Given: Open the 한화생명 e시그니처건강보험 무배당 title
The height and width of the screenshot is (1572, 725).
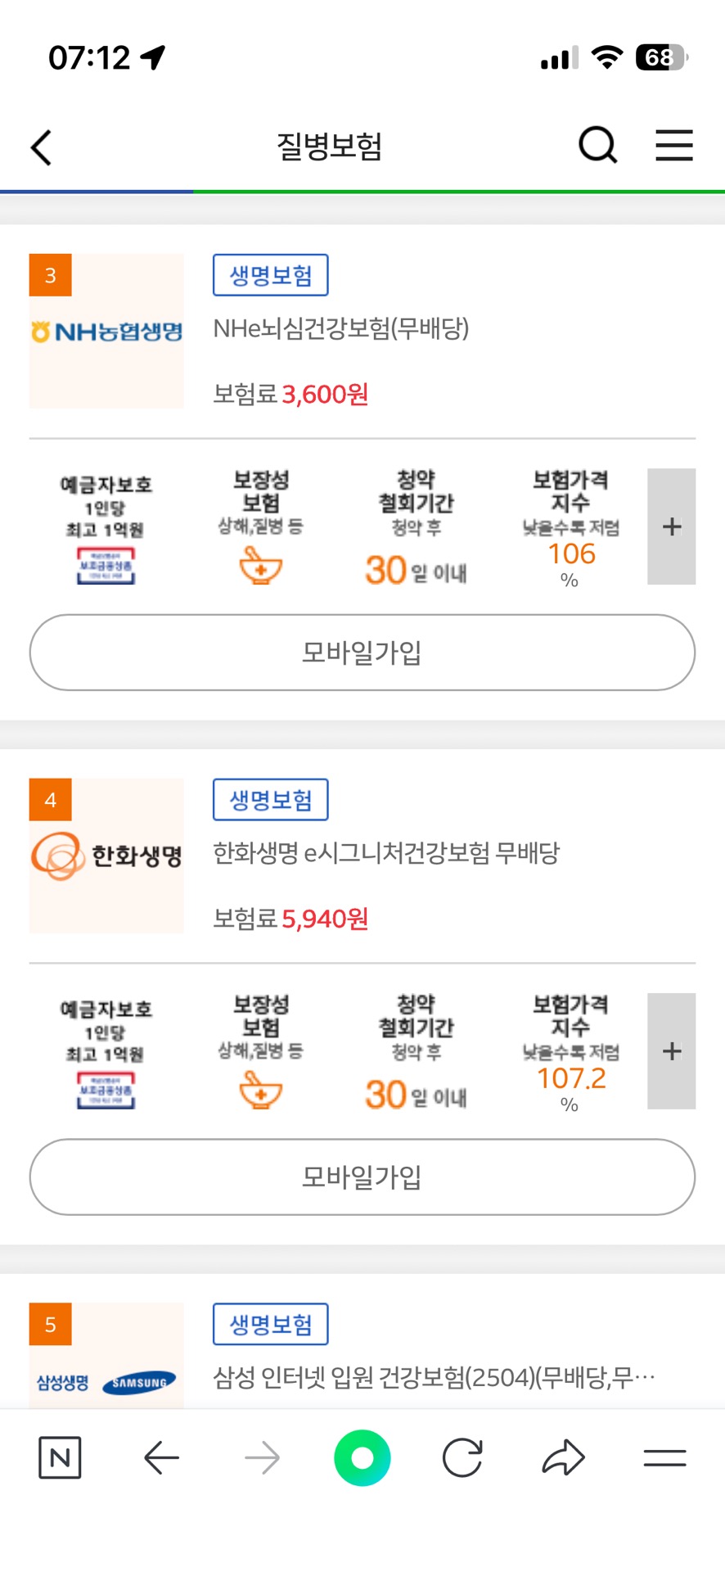Looking at the screenshot, I should point(386,853).
